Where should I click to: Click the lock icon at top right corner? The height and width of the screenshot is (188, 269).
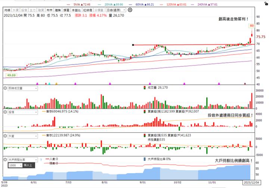[266, 3]
